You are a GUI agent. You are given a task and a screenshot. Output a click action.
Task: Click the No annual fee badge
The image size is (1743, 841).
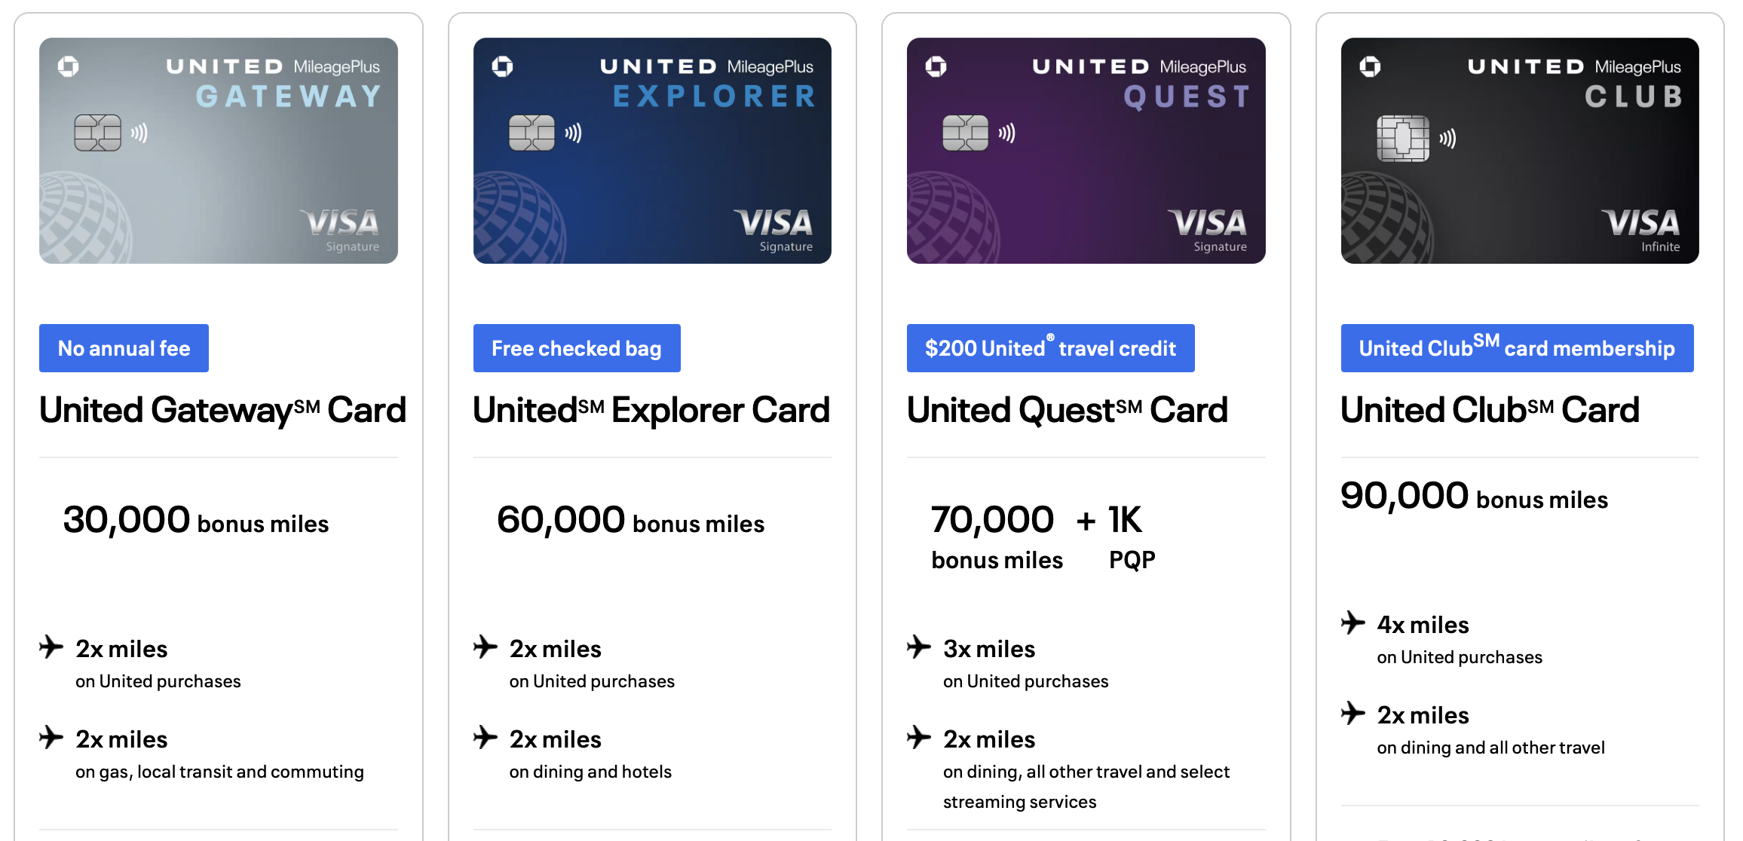tap(124, 348)
